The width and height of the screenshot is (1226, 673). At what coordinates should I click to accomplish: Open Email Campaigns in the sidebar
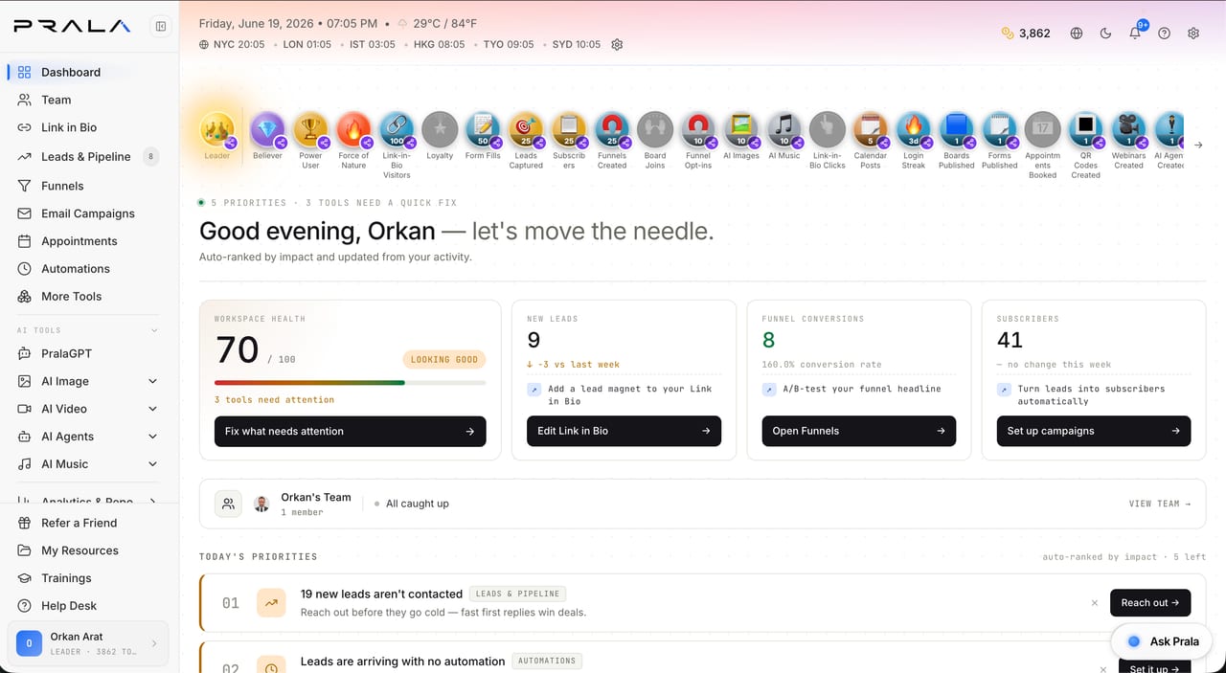coord(88,213)
